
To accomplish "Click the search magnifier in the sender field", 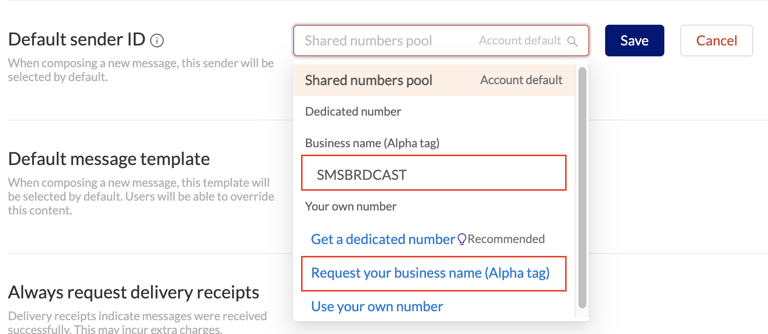I will [573, 41].
